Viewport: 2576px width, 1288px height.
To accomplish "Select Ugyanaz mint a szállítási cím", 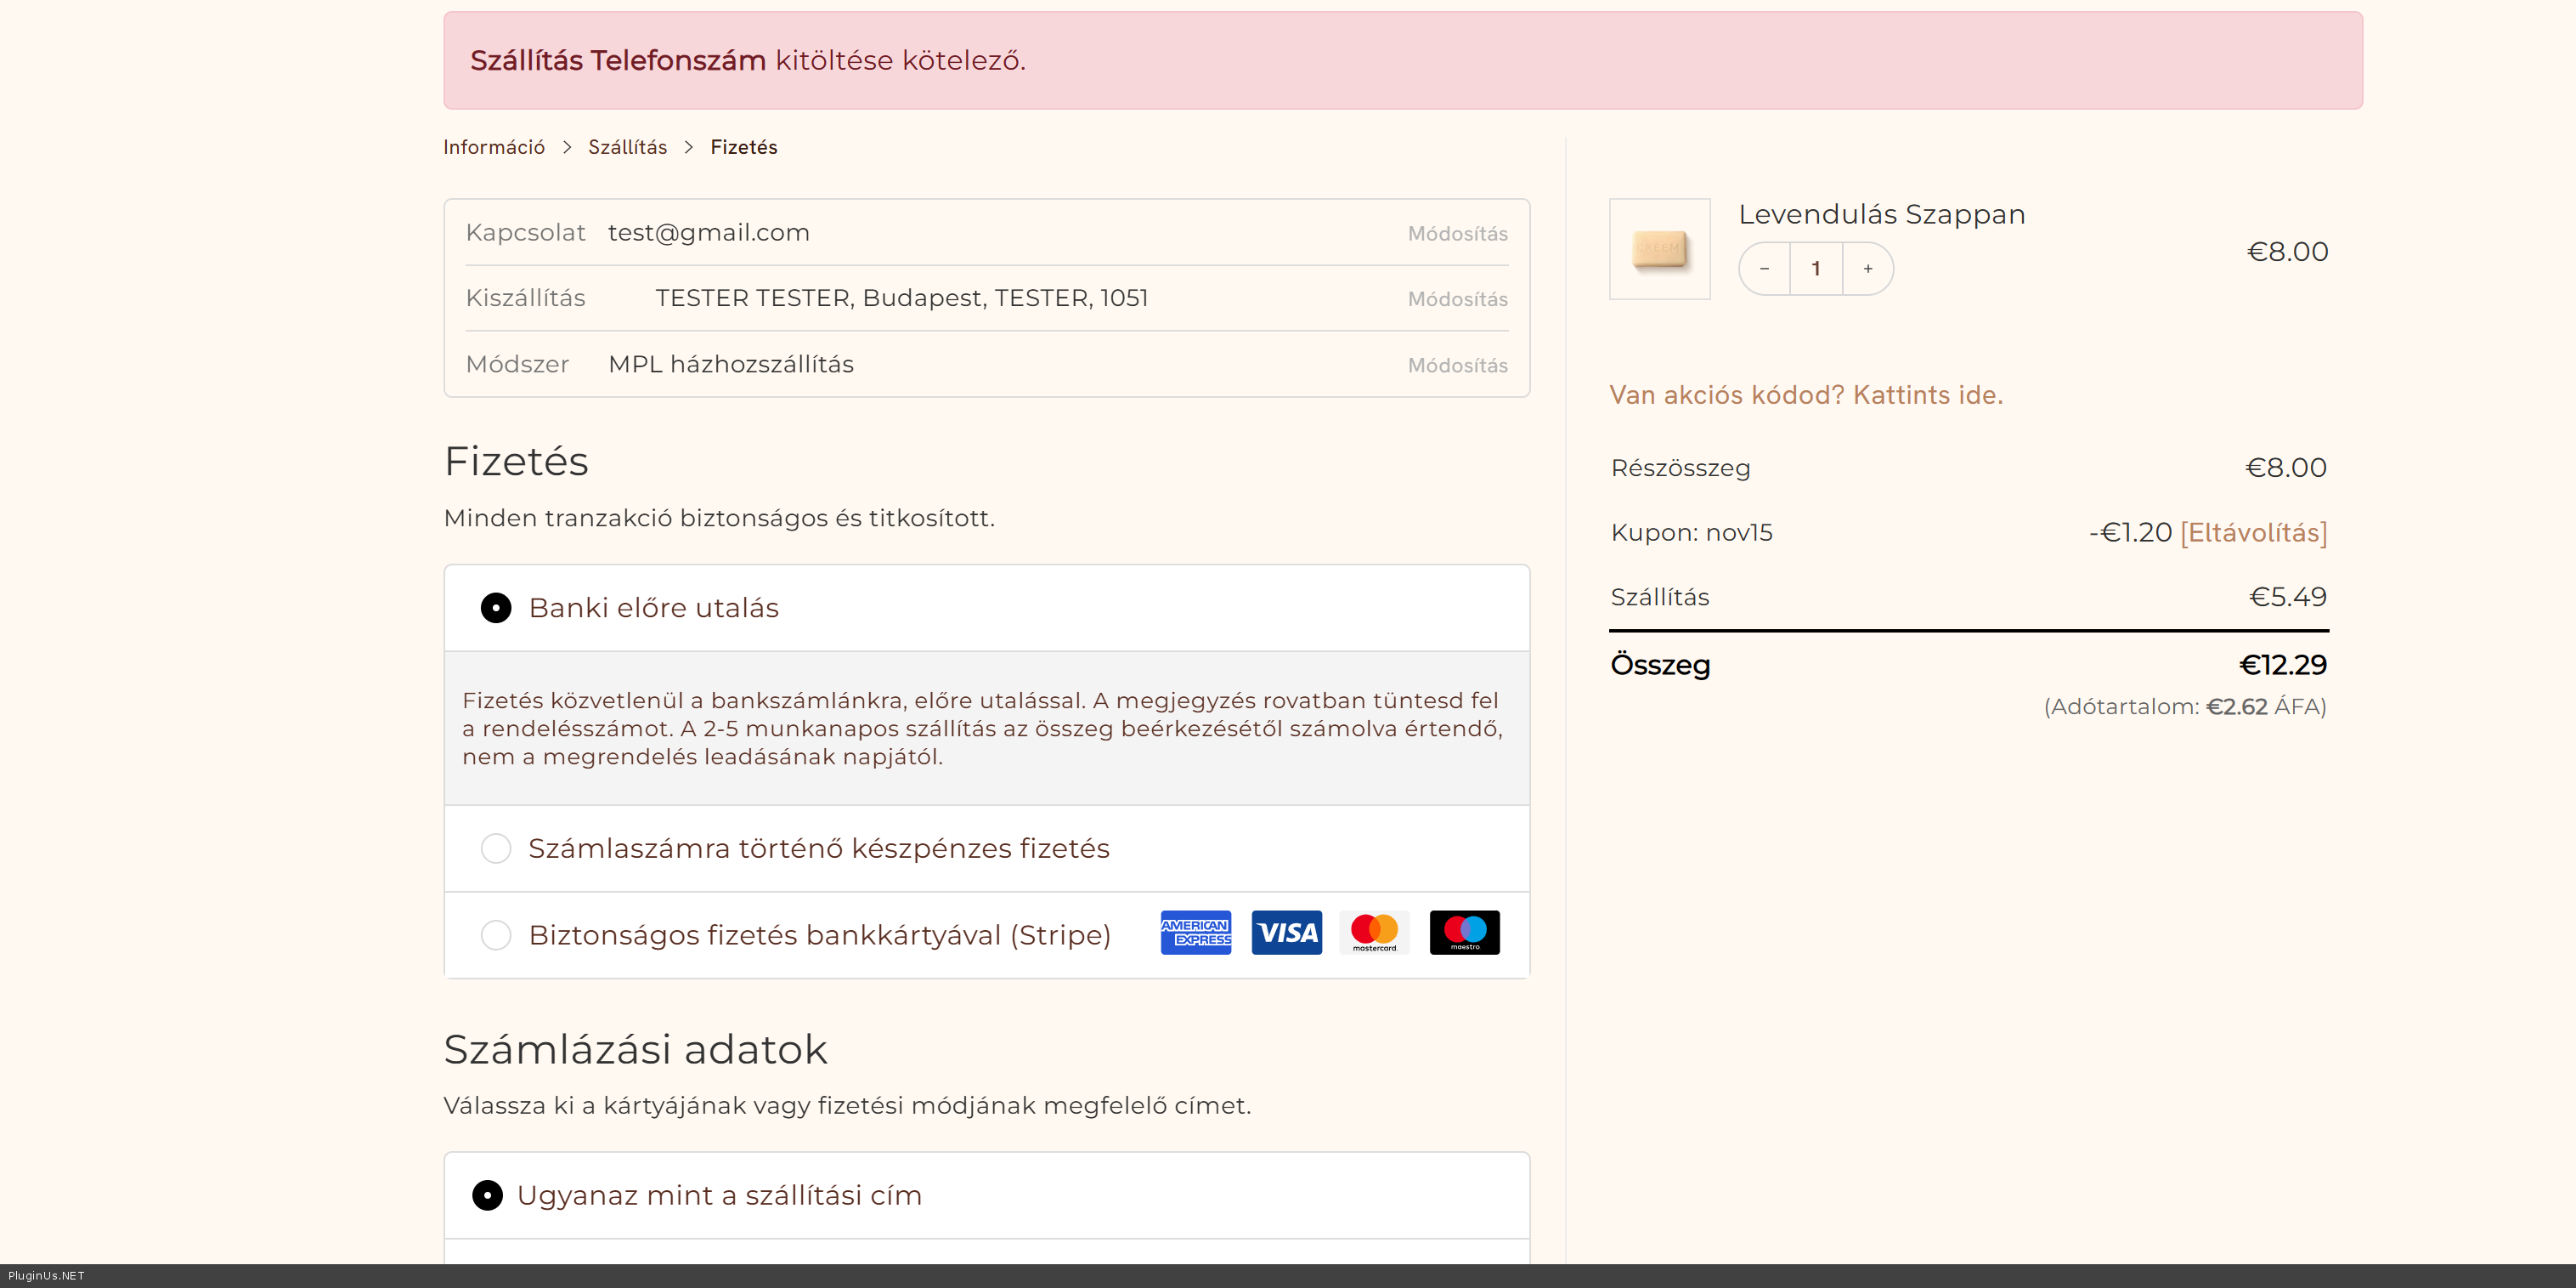I will [488, 1196].
